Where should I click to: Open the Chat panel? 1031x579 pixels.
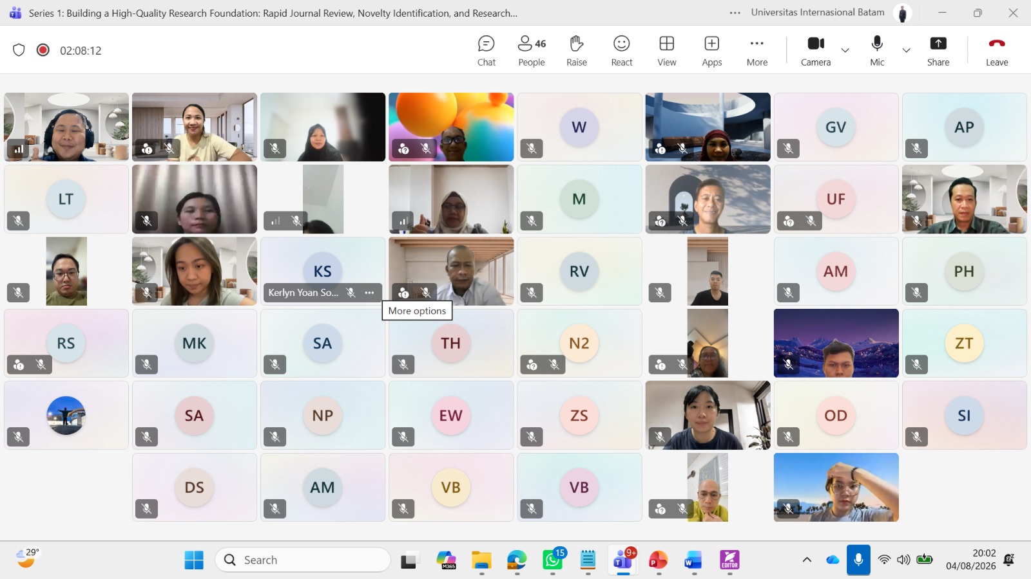(x=487, y=51)
